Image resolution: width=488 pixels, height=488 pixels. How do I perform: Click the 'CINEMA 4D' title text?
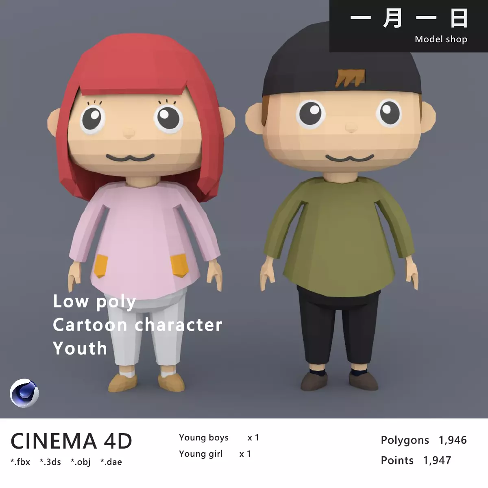pos(72,441)
